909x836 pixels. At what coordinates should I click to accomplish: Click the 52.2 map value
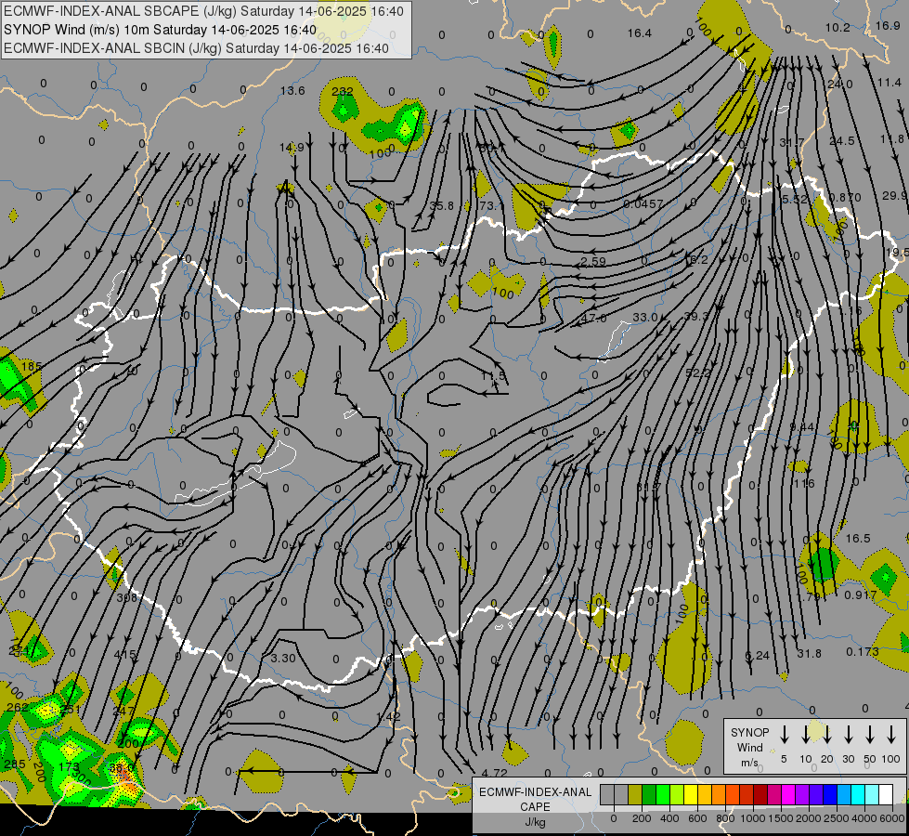698,373
